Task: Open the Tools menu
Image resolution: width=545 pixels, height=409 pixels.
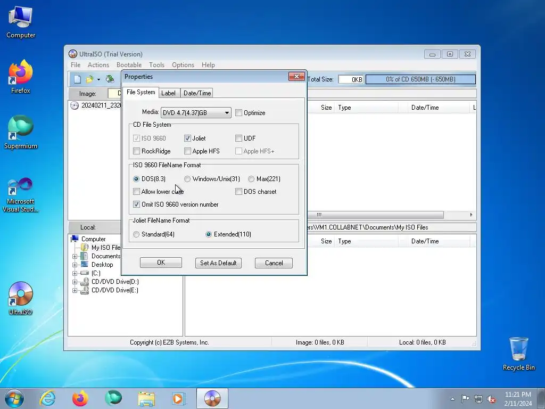Action: (x=157, y=64)
